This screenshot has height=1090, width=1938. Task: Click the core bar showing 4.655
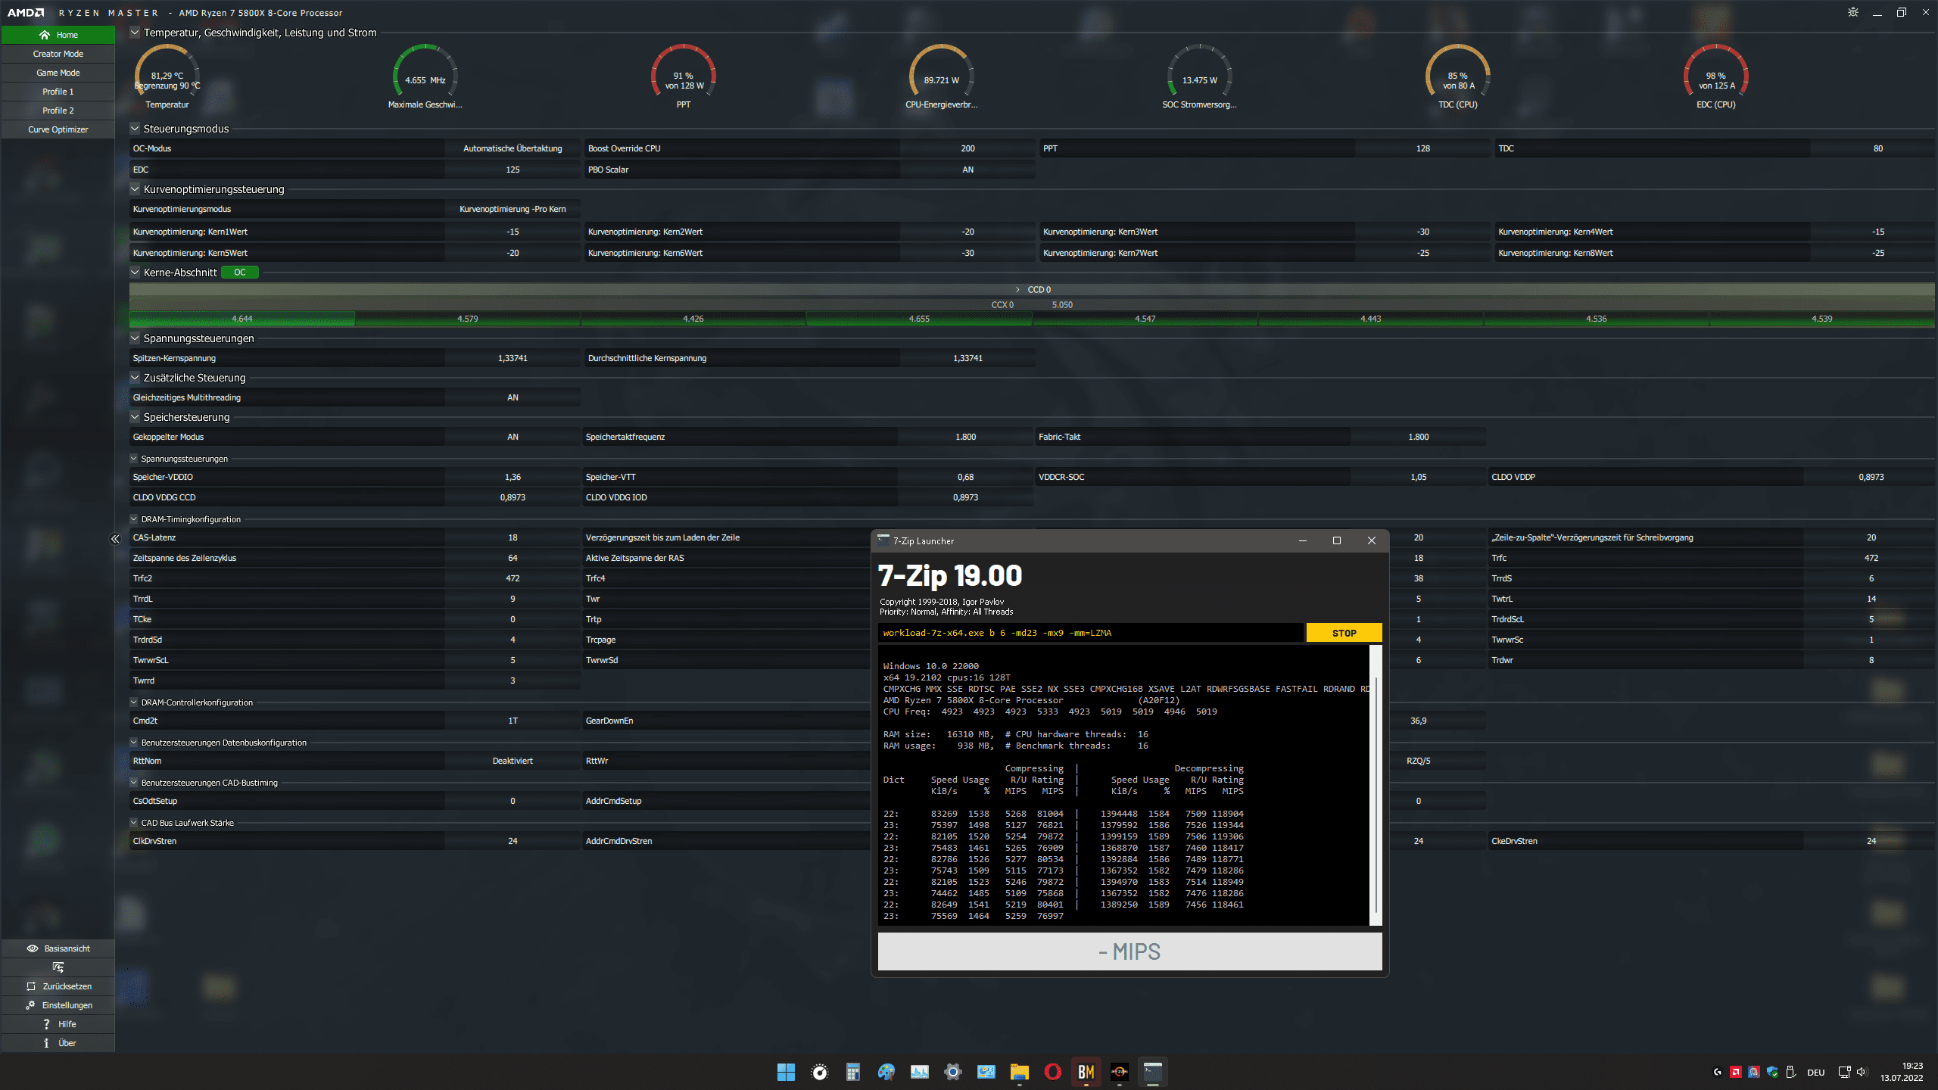click(919, 319)
